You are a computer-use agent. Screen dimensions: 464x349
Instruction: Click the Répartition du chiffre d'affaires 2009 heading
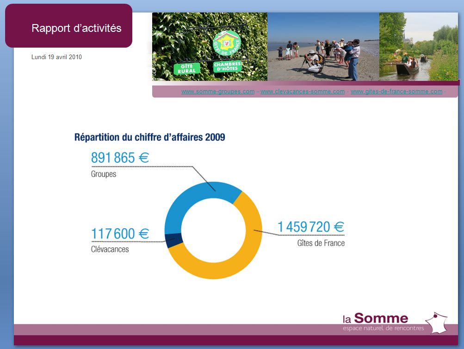pyautogui.click(x=149, y=137)
